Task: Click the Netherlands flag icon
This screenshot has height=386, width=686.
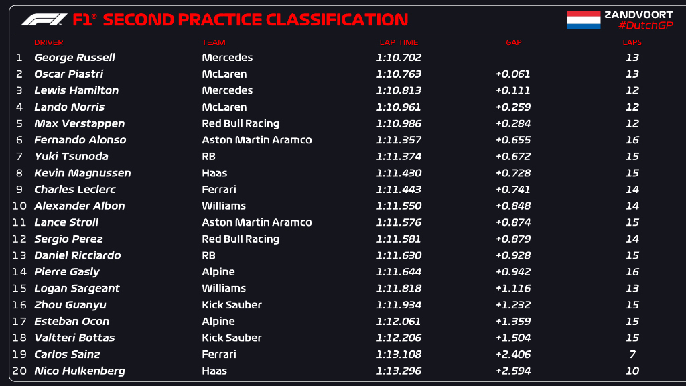Action: click(x=584, y=19)
